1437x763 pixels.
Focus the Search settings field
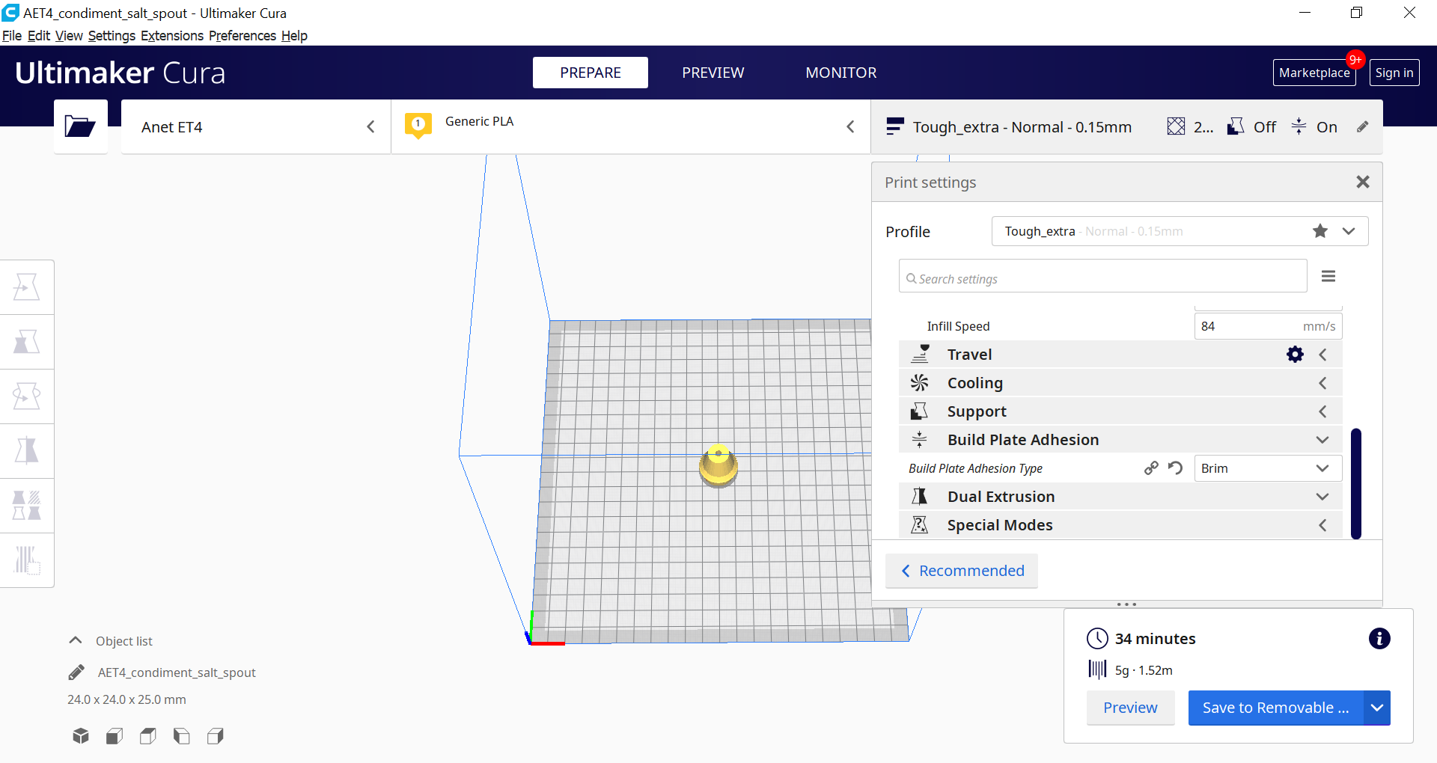point(1103,276)
